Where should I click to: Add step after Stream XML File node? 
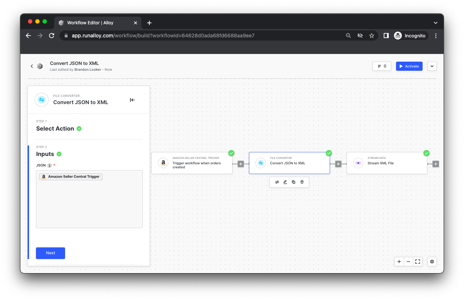click(x=436, y=164)
